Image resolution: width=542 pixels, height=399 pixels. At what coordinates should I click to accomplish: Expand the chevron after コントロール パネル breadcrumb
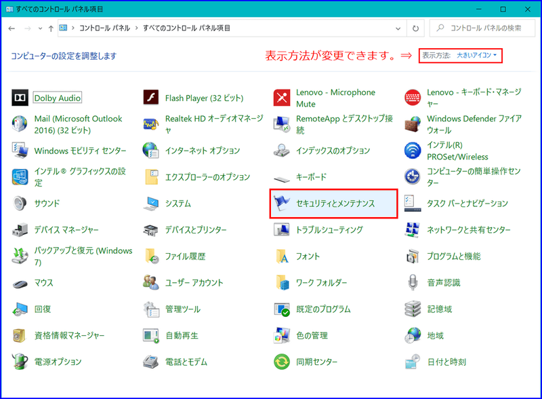[x=137, y=28]
